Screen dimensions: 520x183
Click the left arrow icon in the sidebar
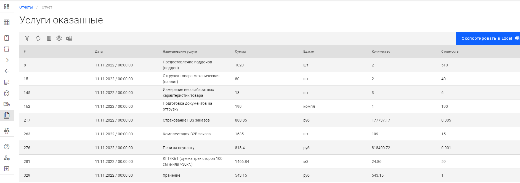click(7, 71)
